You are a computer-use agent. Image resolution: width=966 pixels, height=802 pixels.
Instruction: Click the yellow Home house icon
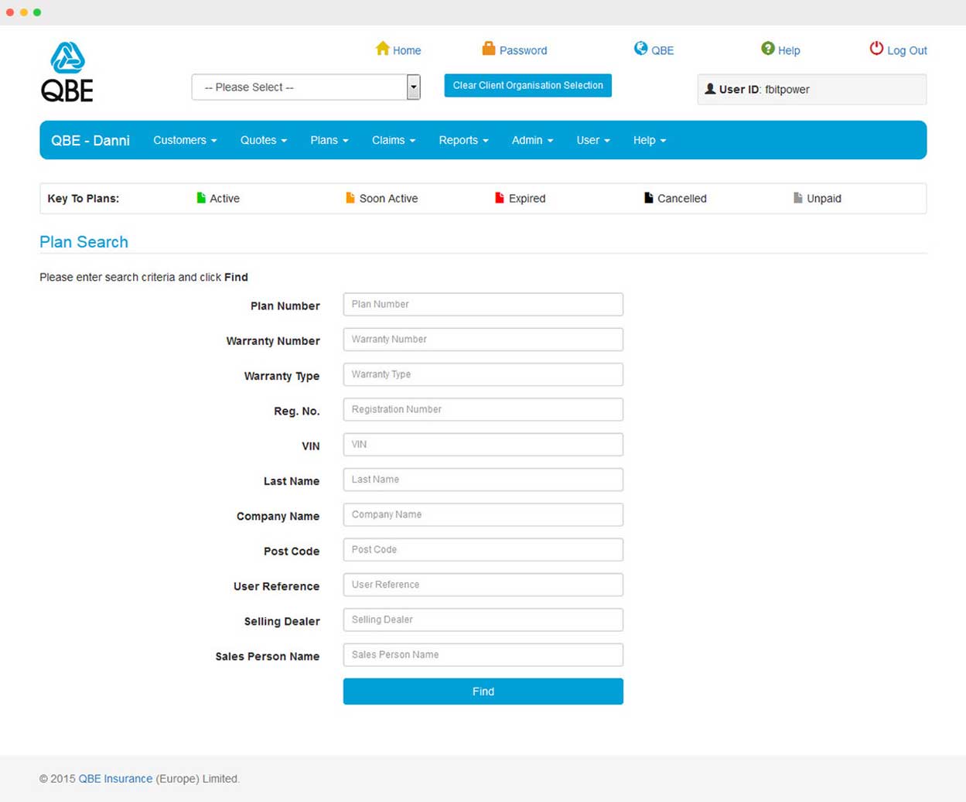point(382,49)
